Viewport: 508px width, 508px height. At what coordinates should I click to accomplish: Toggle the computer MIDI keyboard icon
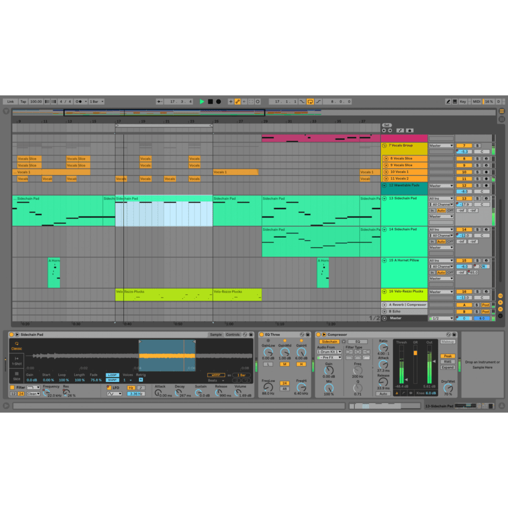pyautogui.click(x=455, y=101)
